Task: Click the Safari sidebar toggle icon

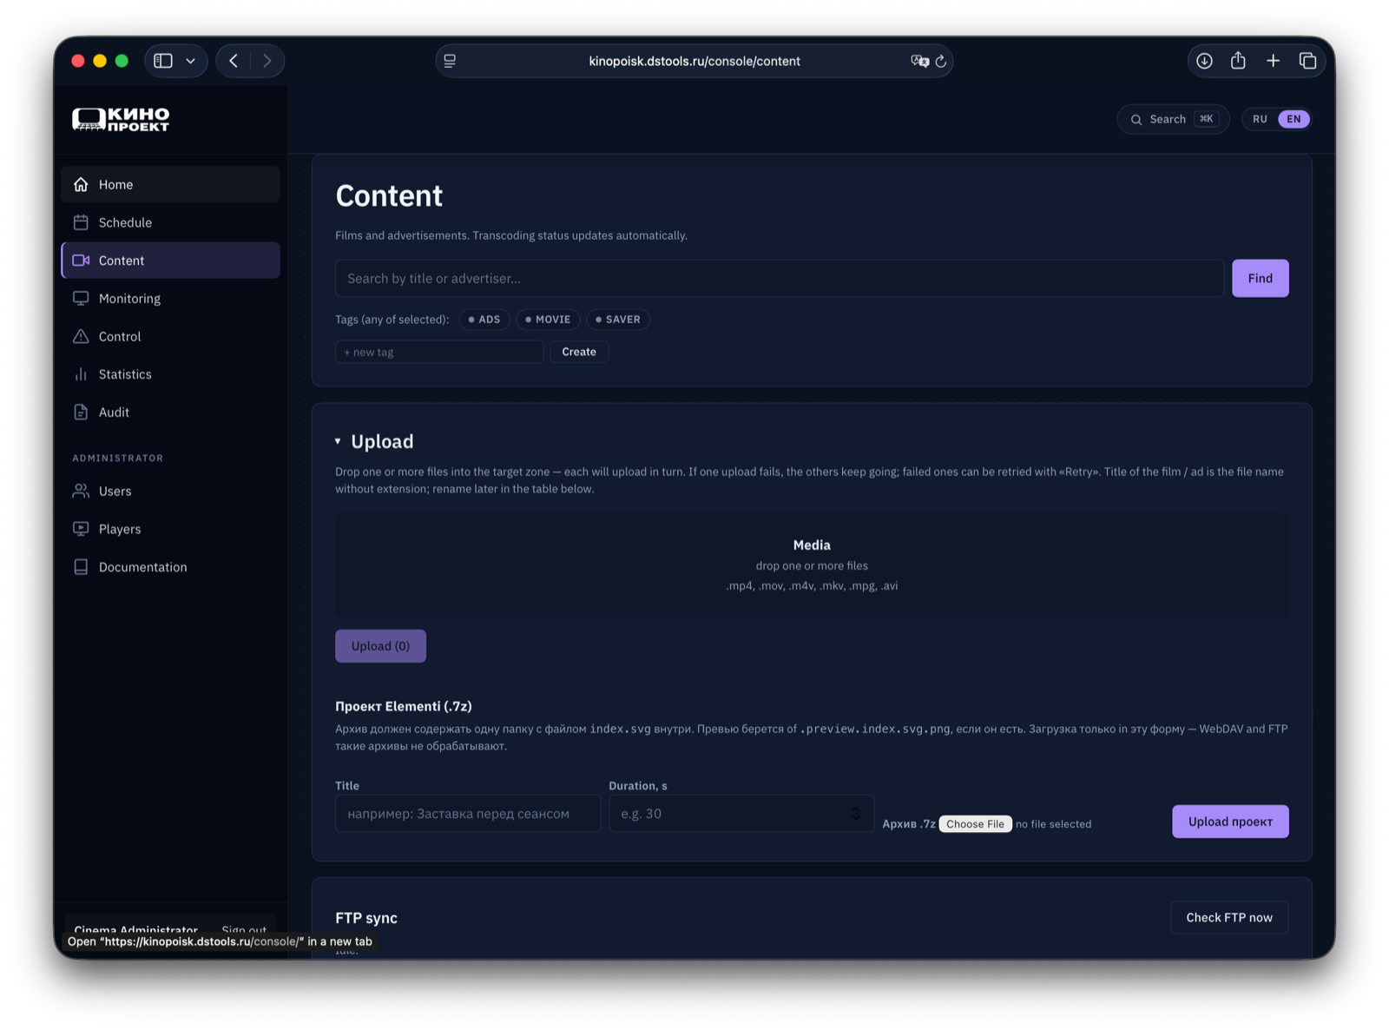Action: tap(163, 61)
